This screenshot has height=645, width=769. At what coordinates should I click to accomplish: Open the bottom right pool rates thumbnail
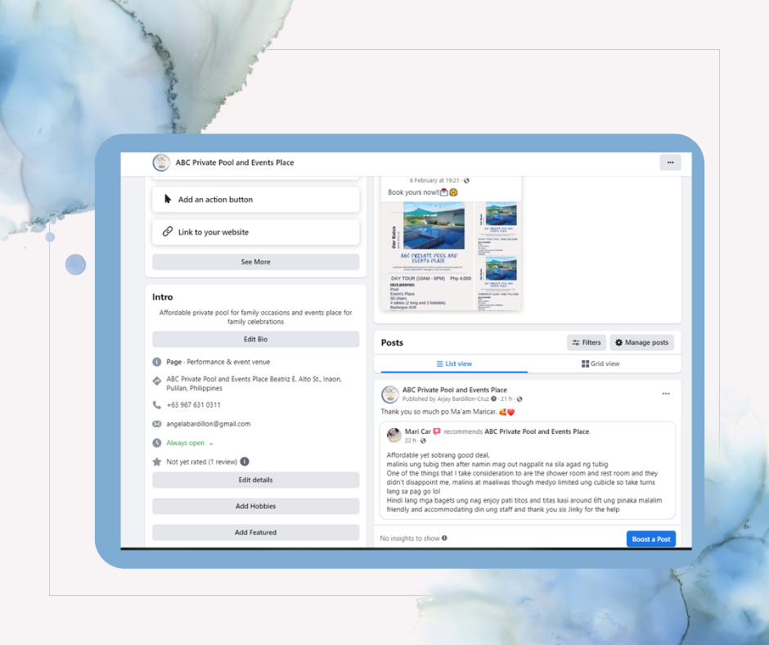tap(497, 284)
